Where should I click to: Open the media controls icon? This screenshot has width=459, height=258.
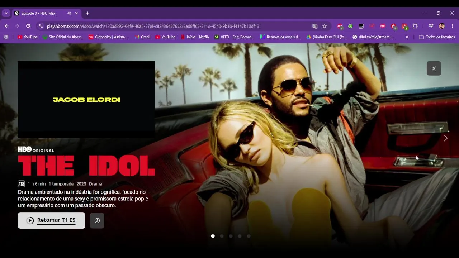tap(431, 26)
